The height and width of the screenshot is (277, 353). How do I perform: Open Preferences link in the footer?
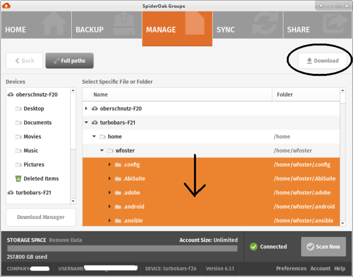tap(291, 268)
